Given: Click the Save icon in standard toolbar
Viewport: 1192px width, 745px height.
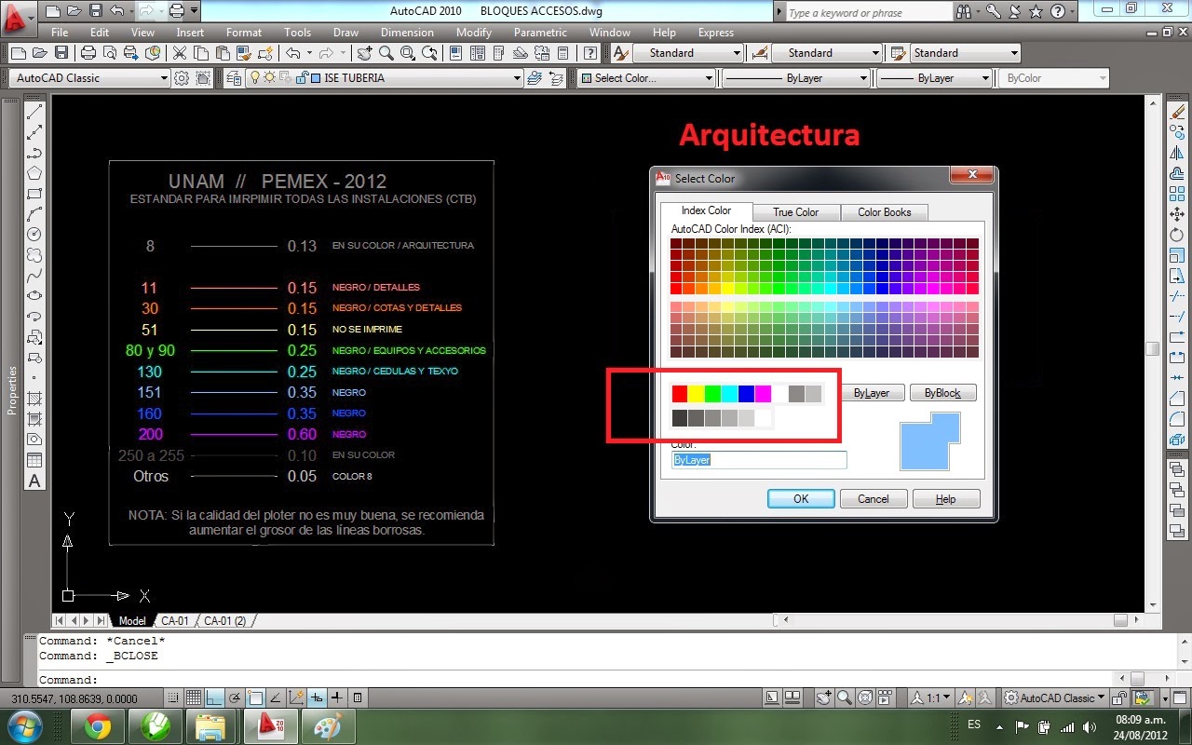Looking at the screenshot, I should point(61,53).
